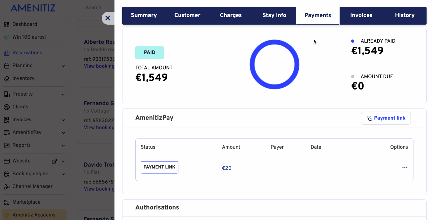432x220 pixels.
Task: Click the Dashboard icon in the sidebar
Action: click(7, 24)
